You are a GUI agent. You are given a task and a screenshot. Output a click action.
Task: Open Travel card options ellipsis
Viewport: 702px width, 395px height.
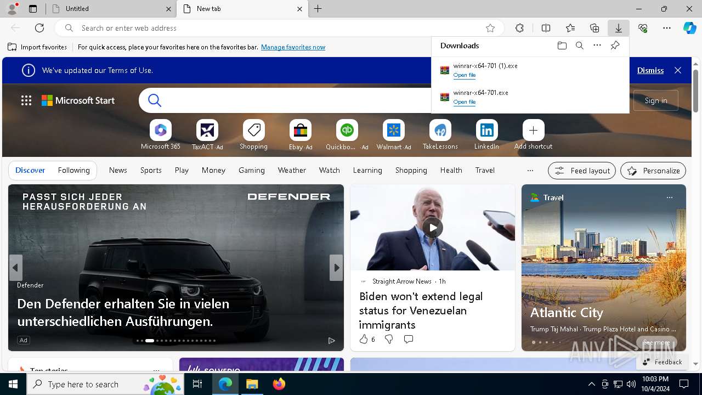[669, 198]
